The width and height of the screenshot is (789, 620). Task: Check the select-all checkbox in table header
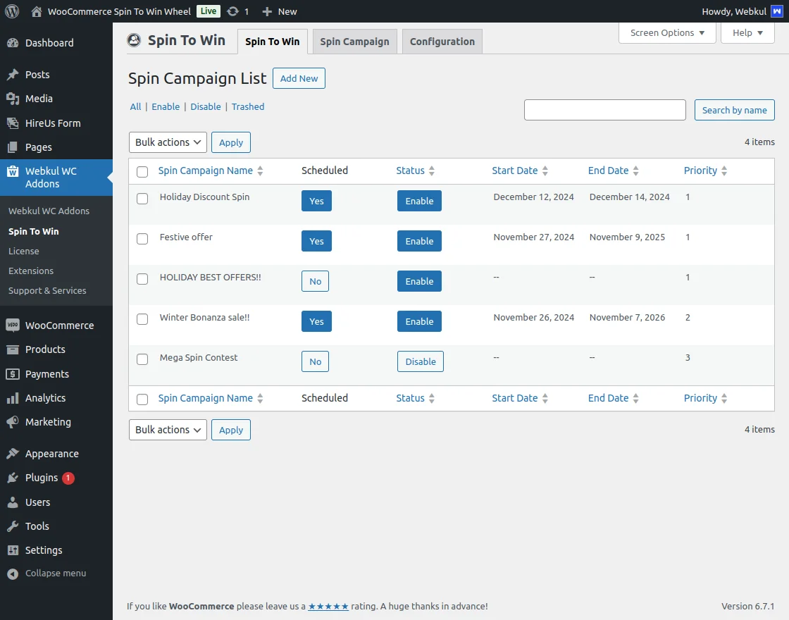[142, 172]
